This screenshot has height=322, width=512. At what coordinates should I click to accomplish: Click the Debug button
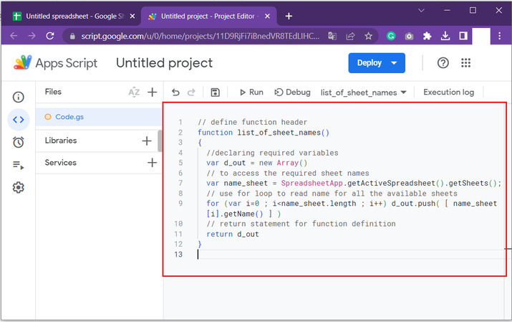(x=293, y=93)
